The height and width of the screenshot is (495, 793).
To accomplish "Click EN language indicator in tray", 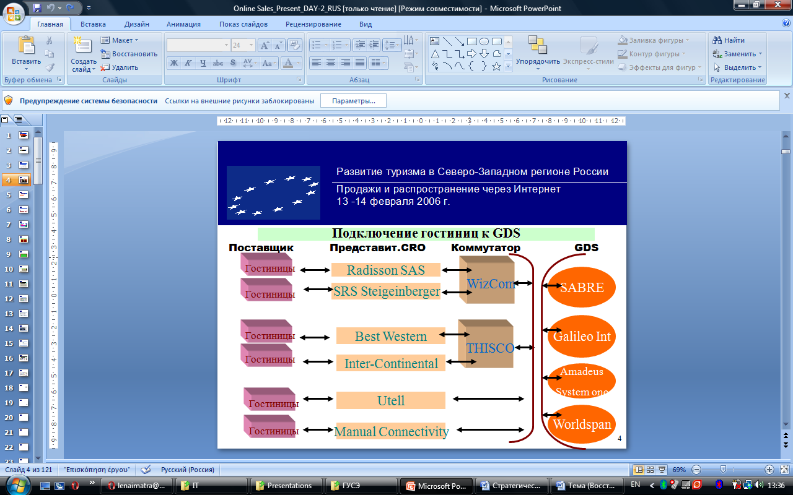I will click(636, 484).
